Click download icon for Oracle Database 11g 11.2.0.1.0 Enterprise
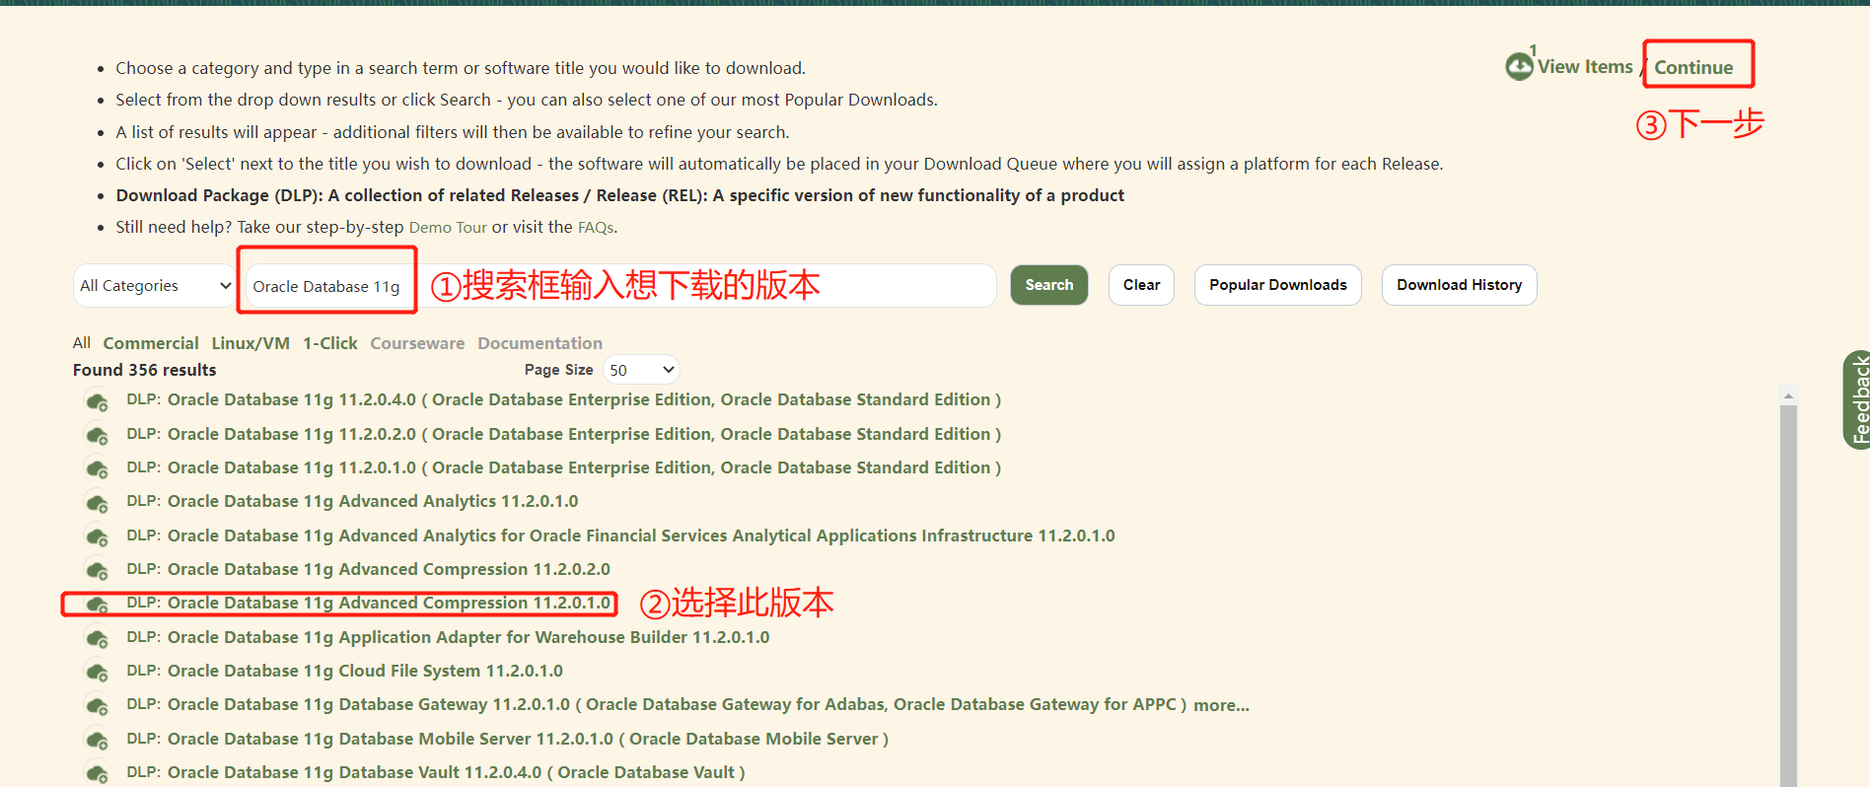The width and height of the screenshot is (1870, 787). pyautogui.click(x=97, y=468)
